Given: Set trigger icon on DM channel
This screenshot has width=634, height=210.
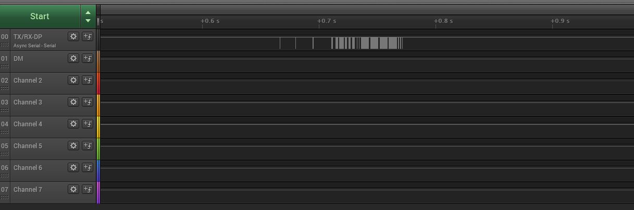Looking at the screenshot, I should pos(88,58).
